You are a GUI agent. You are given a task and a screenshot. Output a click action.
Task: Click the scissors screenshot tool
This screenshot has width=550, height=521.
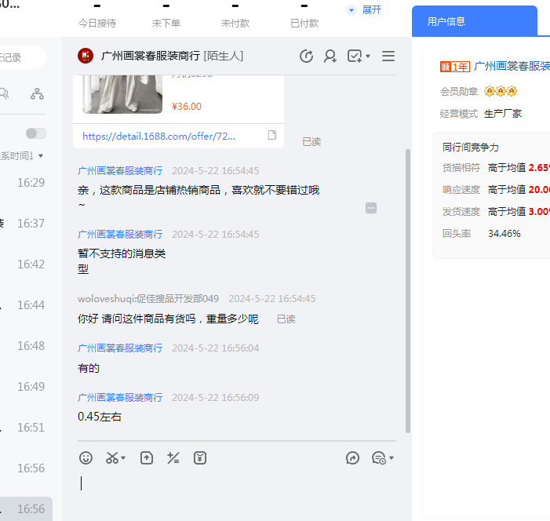click(x=115, y=457)
